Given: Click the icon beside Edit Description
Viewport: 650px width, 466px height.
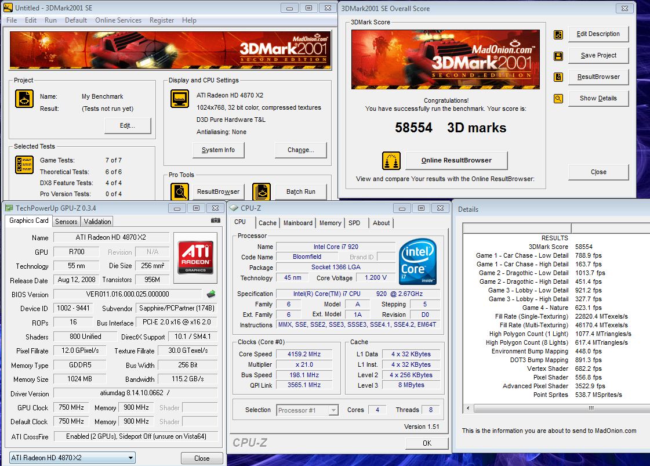Looking at the screenshot, I should 558,35.
